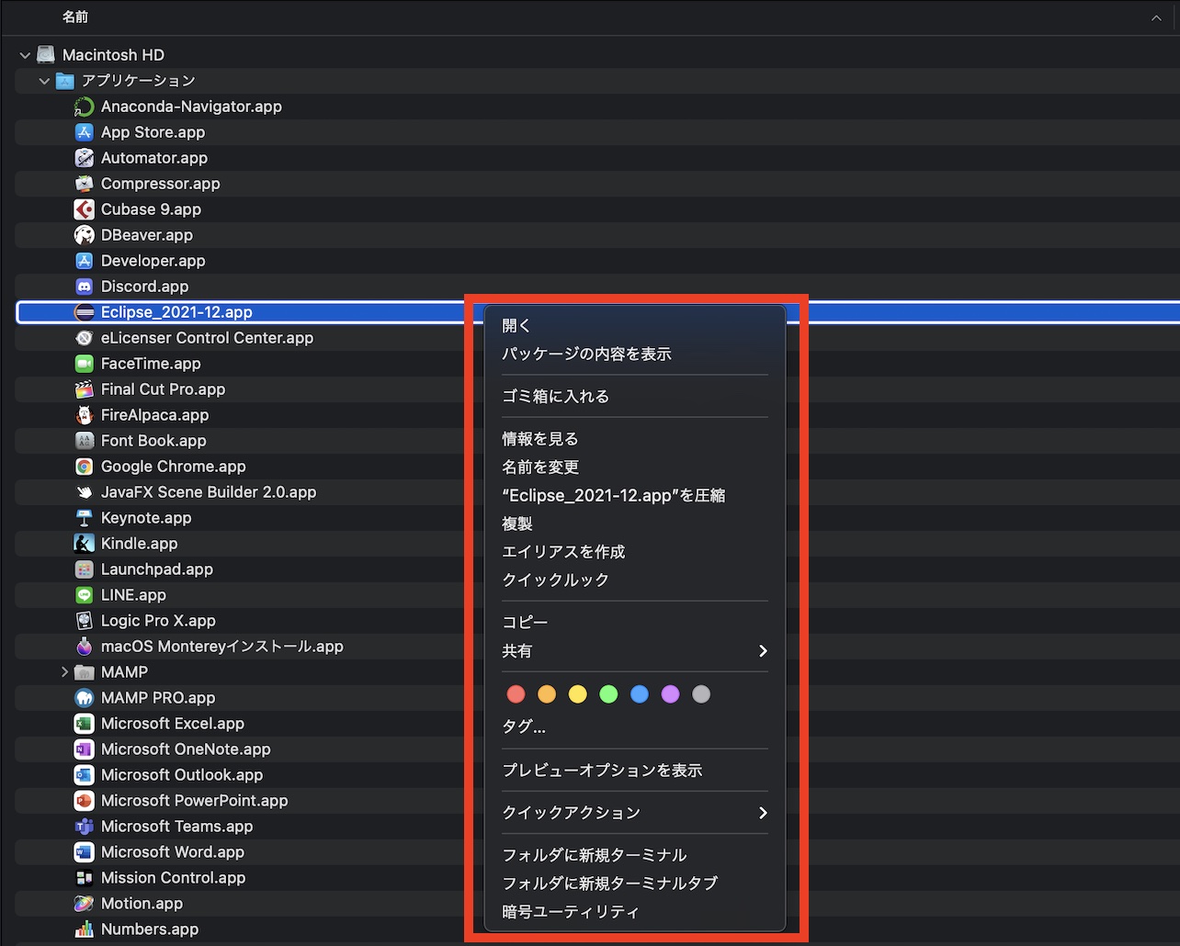This screenshot has width=1180, height=946.
Task: Click the Keynote.app icon
Action: pos(84,518)
